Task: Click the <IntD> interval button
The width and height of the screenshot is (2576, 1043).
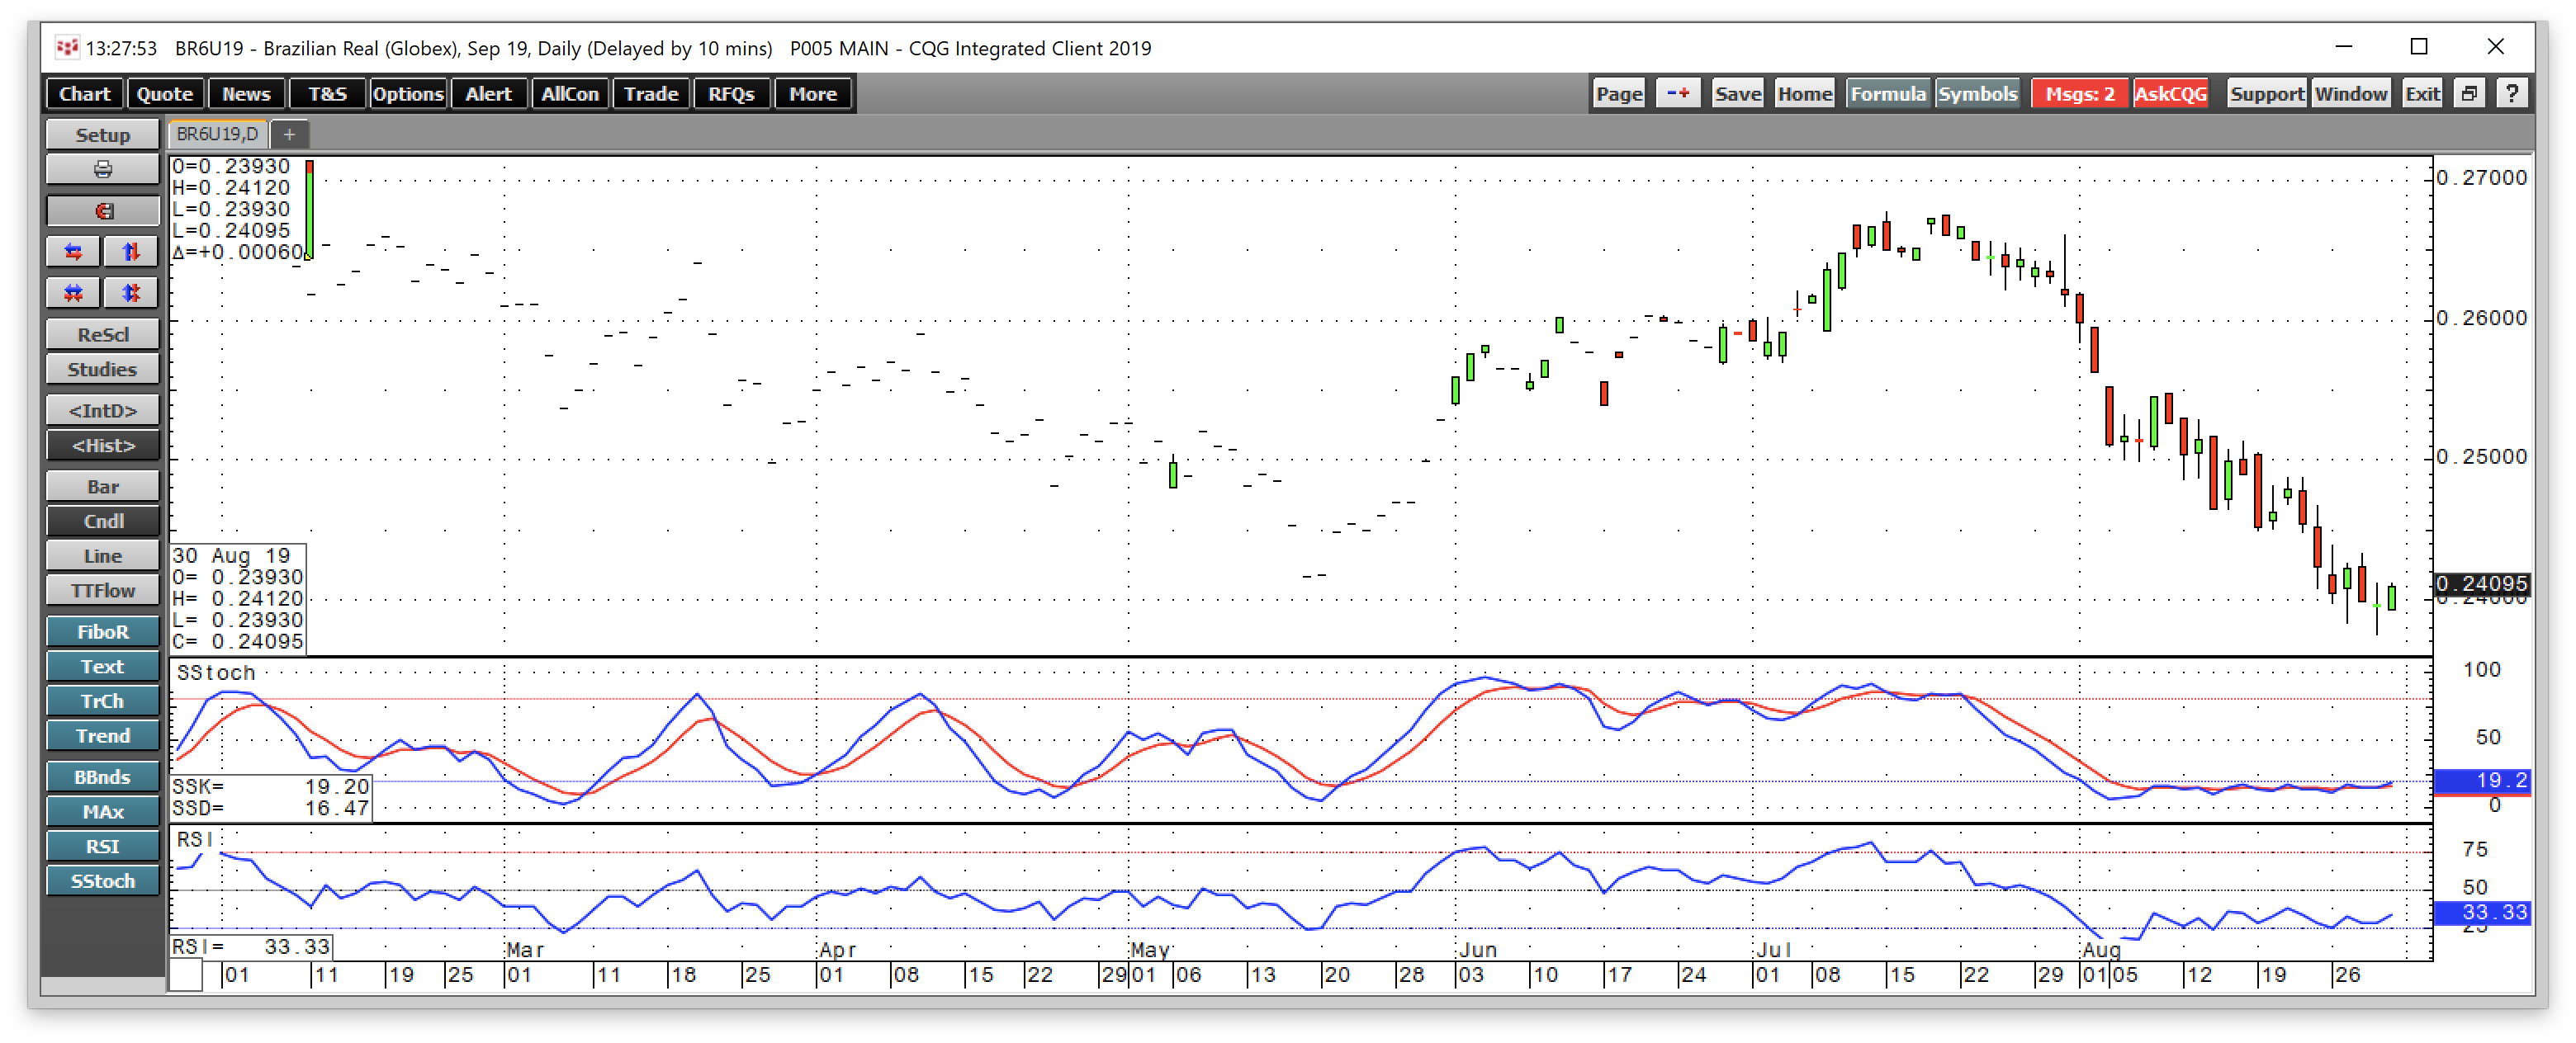Action: coord(102,409)
